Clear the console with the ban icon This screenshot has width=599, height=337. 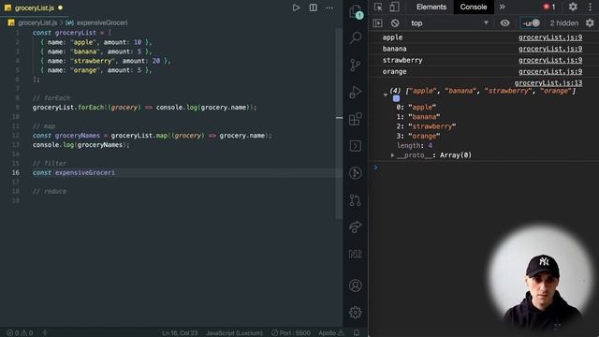[x=395, y=23]
